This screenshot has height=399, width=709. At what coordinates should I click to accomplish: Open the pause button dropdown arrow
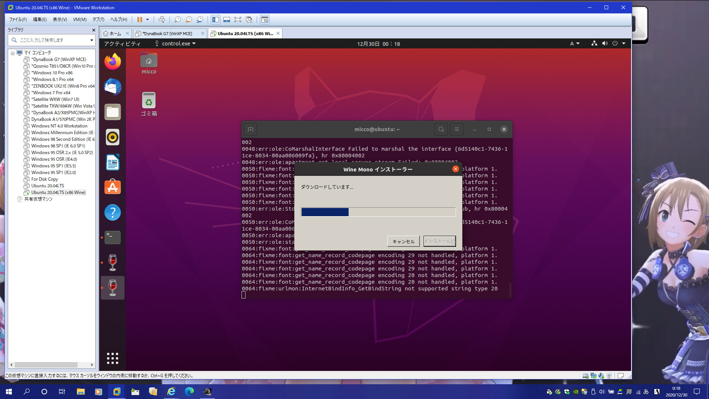tap(147, 20)
